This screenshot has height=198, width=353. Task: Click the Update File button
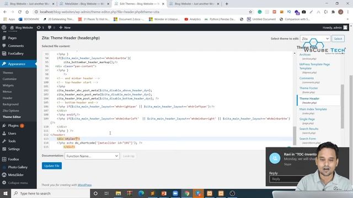pyautogui.click(x=52, y=166)
